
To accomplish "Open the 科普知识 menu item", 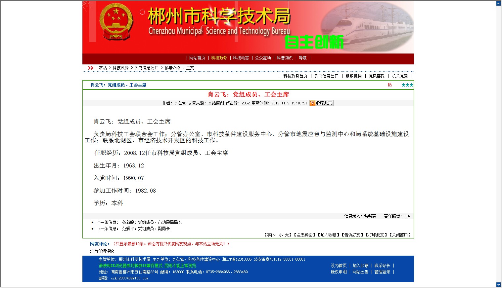I will pyautogui.click(x=285, y=58).
